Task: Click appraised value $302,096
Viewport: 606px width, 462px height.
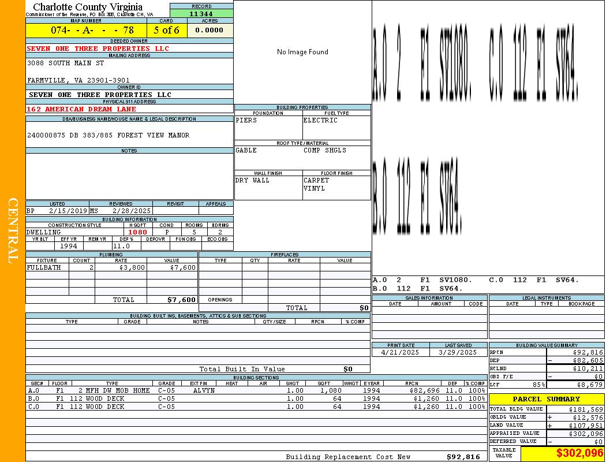Action: pyautogui.click(x=586, y=434)
